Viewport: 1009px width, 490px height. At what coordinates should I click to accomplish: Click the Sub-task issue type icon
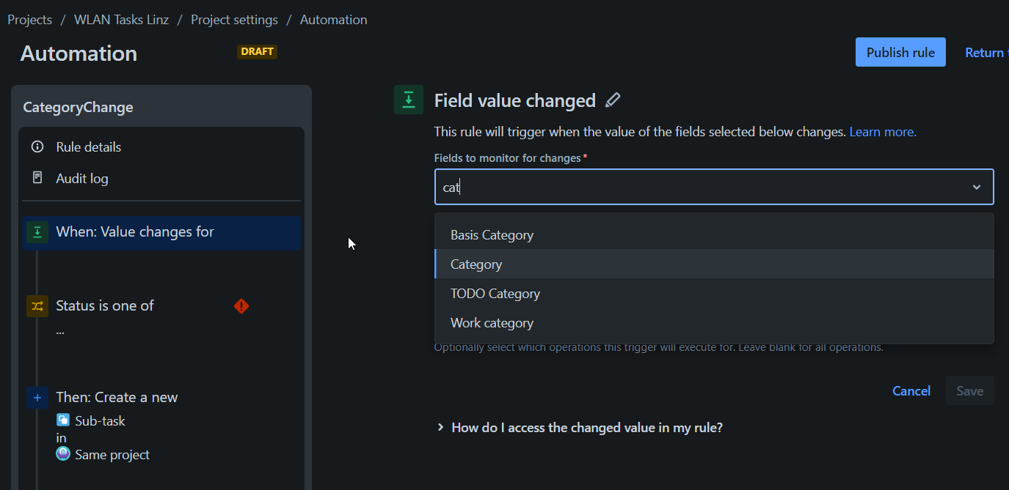63,420
